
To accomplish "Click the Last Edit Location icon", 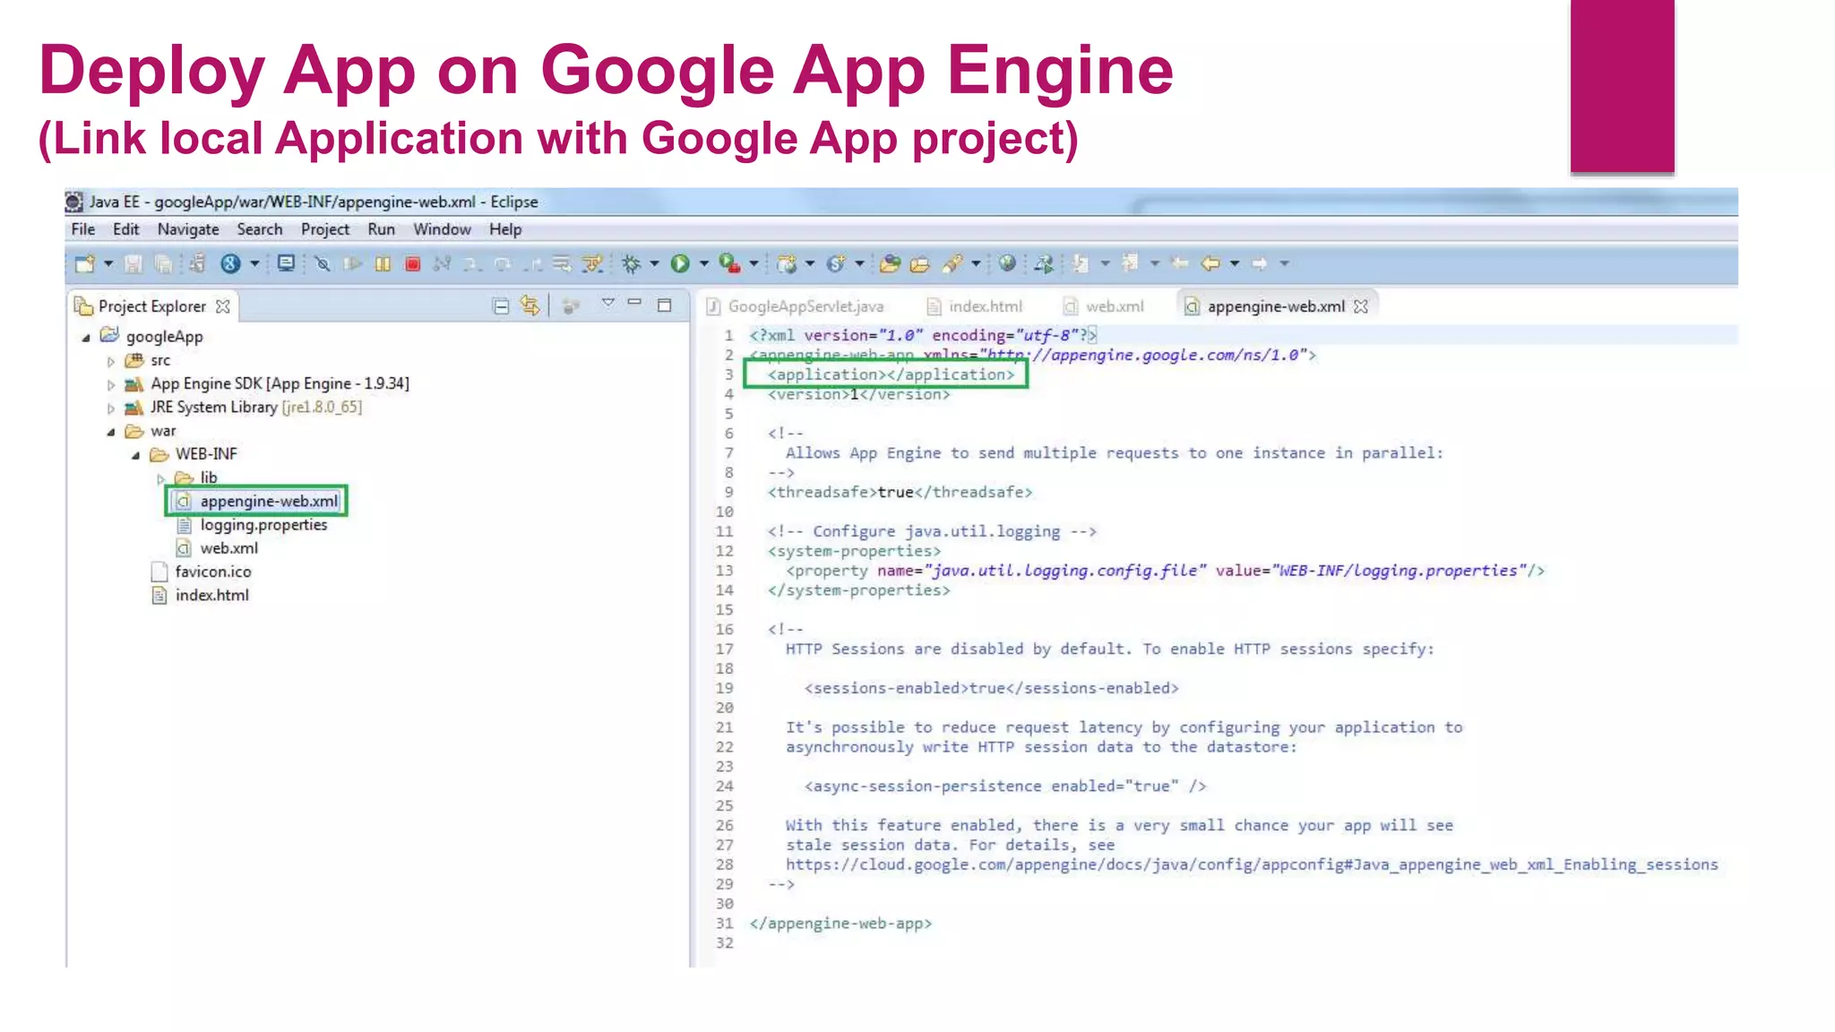I will [1180, 263].
